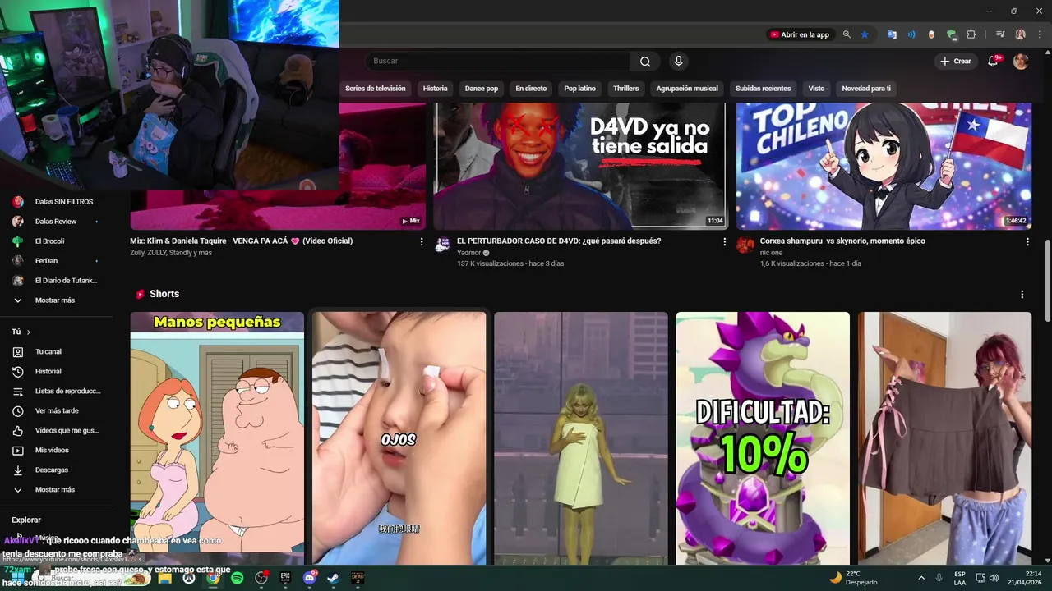Viewport: 1052px width, 591px height.
Task: Select the Agrupación musical chip
Action: 687,89
